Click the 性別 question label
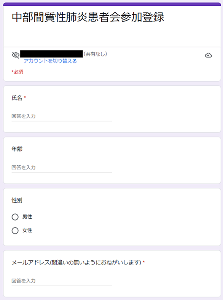This screenshot has height=300, width=223. pos(17,200)
